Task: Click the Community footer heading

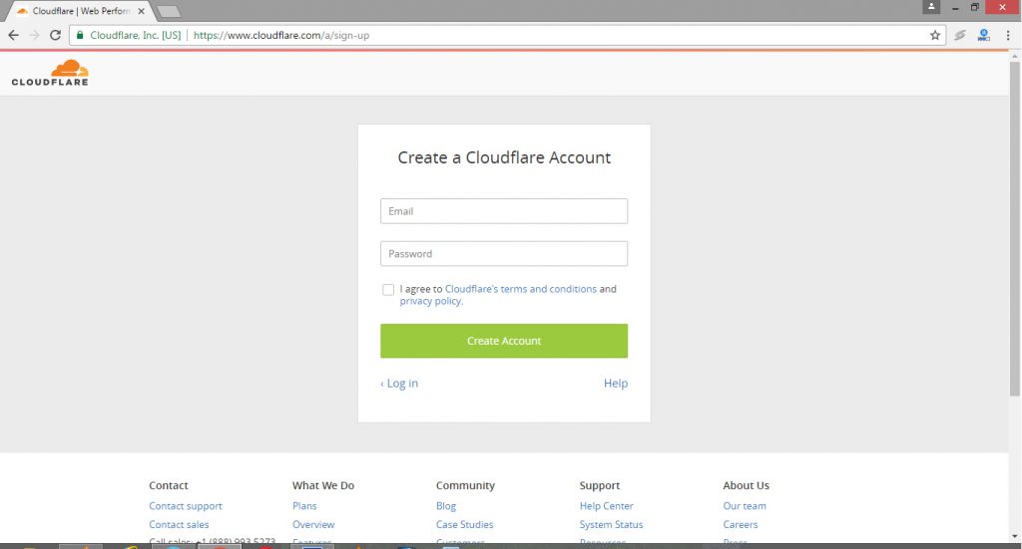Action: 465,485
